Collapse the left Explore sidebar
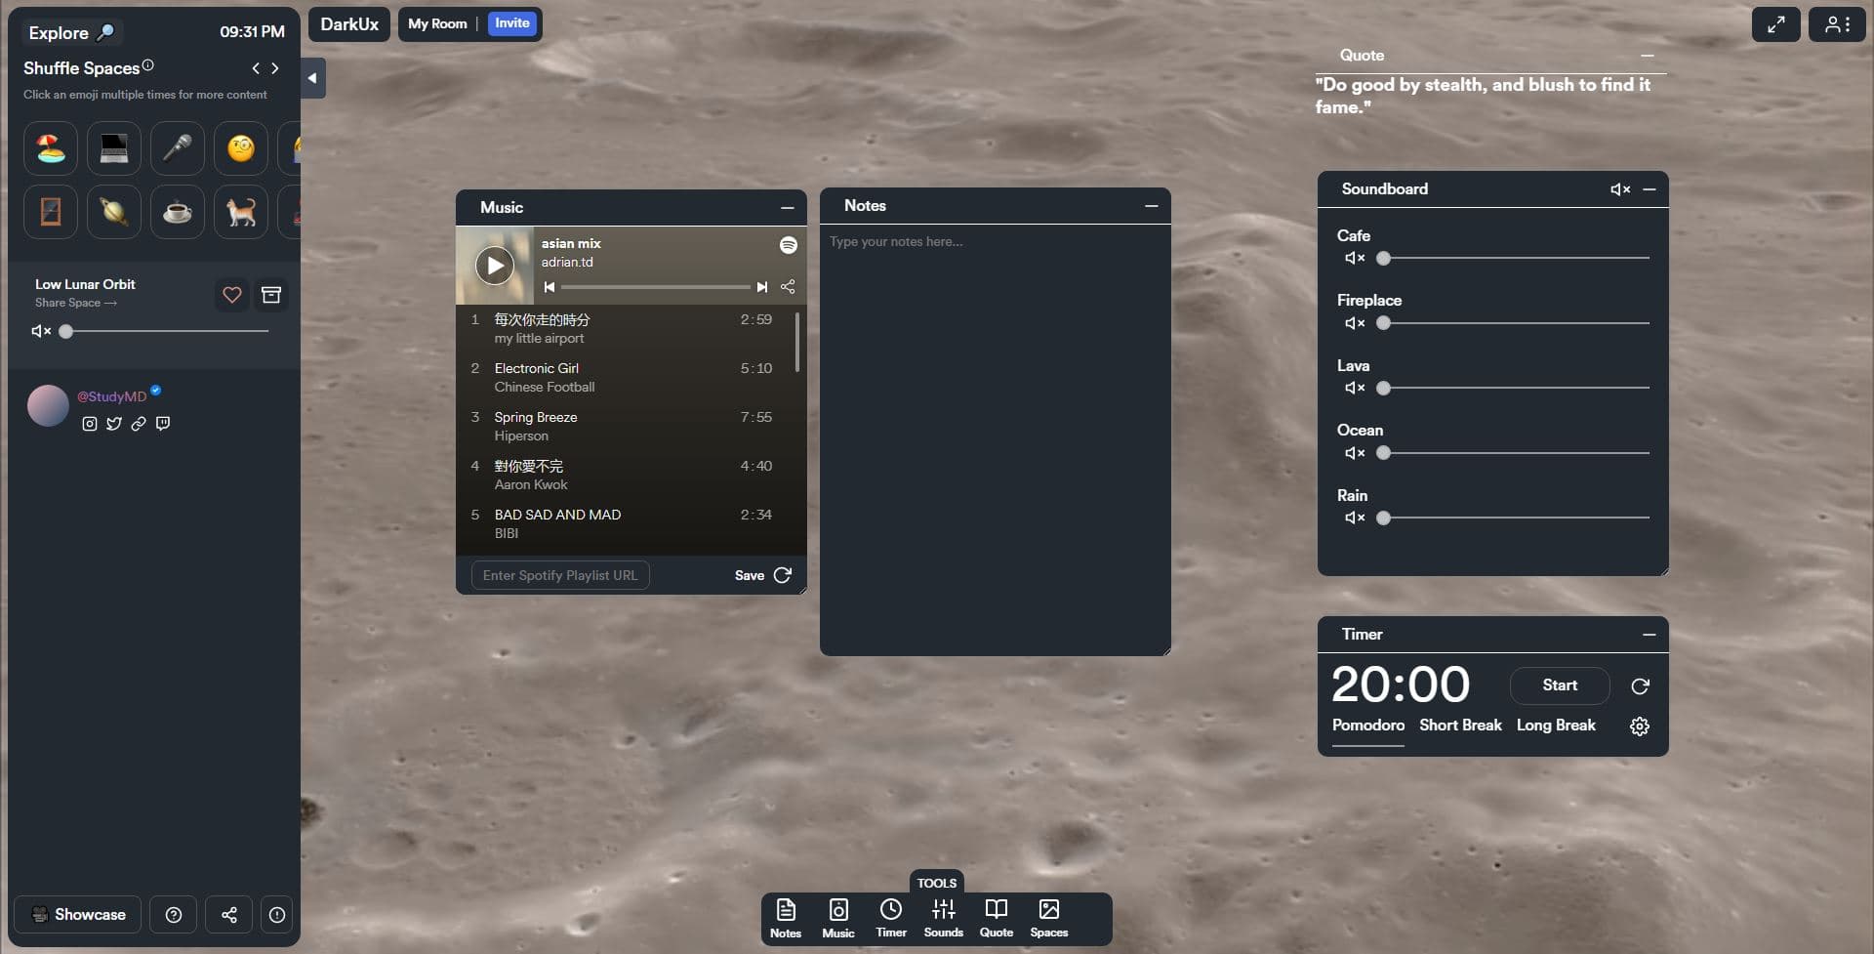This screenshot has height=954, width=1874. [x=311, y=77]
